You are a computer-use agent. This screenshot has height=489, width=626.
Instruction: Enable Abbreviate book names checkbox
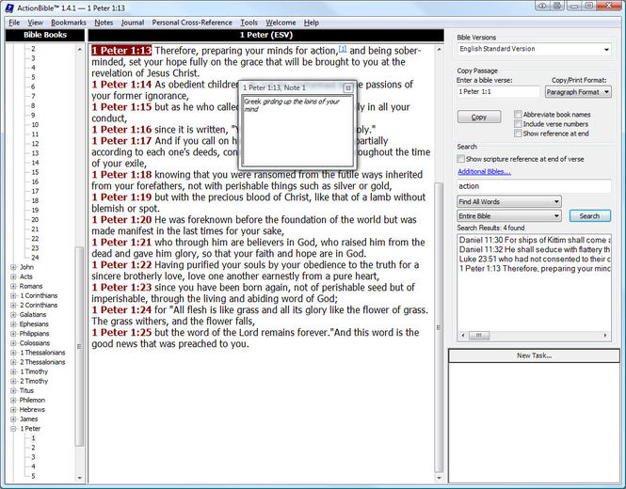click(518, 115)
